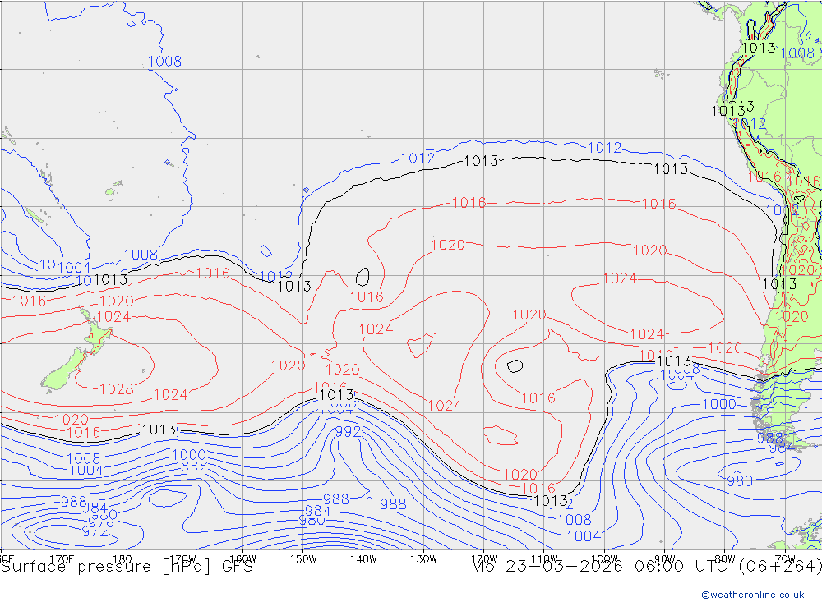
Task: Click the 'Mo 23-03-2026 06:00 UTC' date text
Action: pos(602,567)
